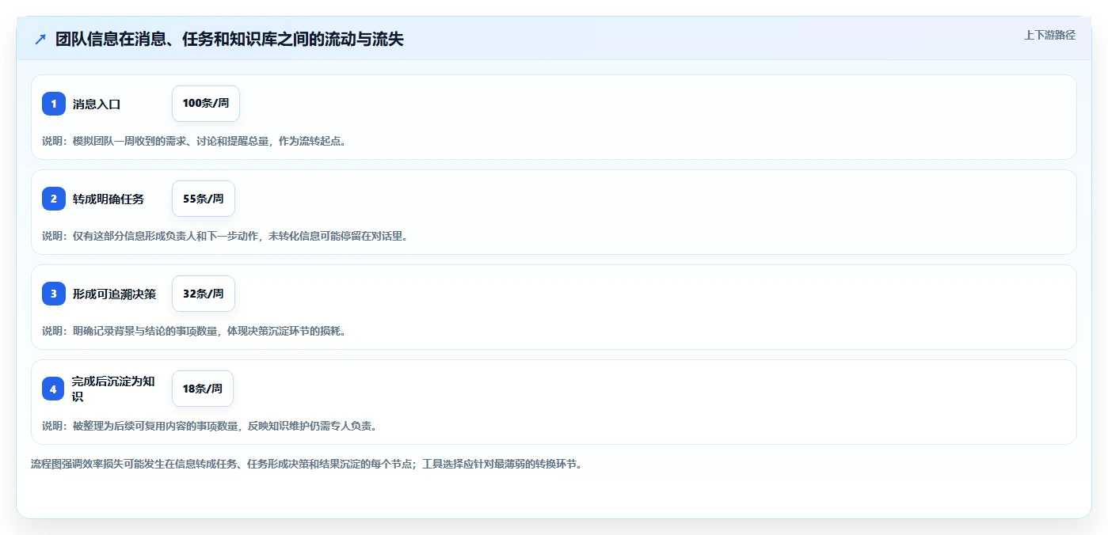Select the 55条/周 value chip
The image size is (1108, 535).
(204, 199)
